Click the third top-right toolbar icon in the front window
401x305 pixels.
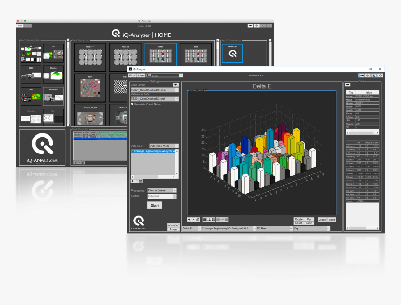coord(374,76)
